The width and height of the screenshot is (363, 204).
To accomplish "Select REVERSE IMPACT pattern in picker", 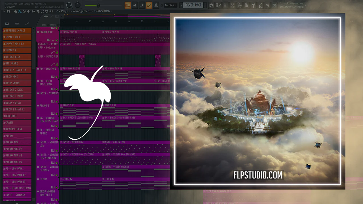I will click(x=17, y=31).
